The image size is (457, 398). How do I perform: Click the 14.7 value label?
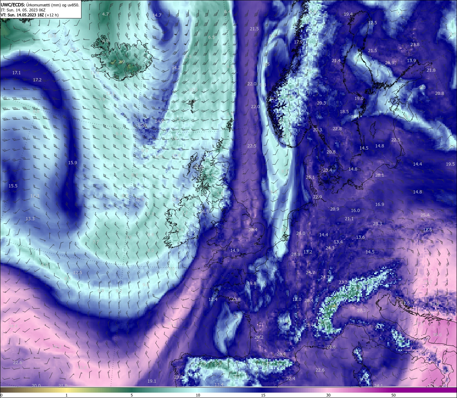157,15
